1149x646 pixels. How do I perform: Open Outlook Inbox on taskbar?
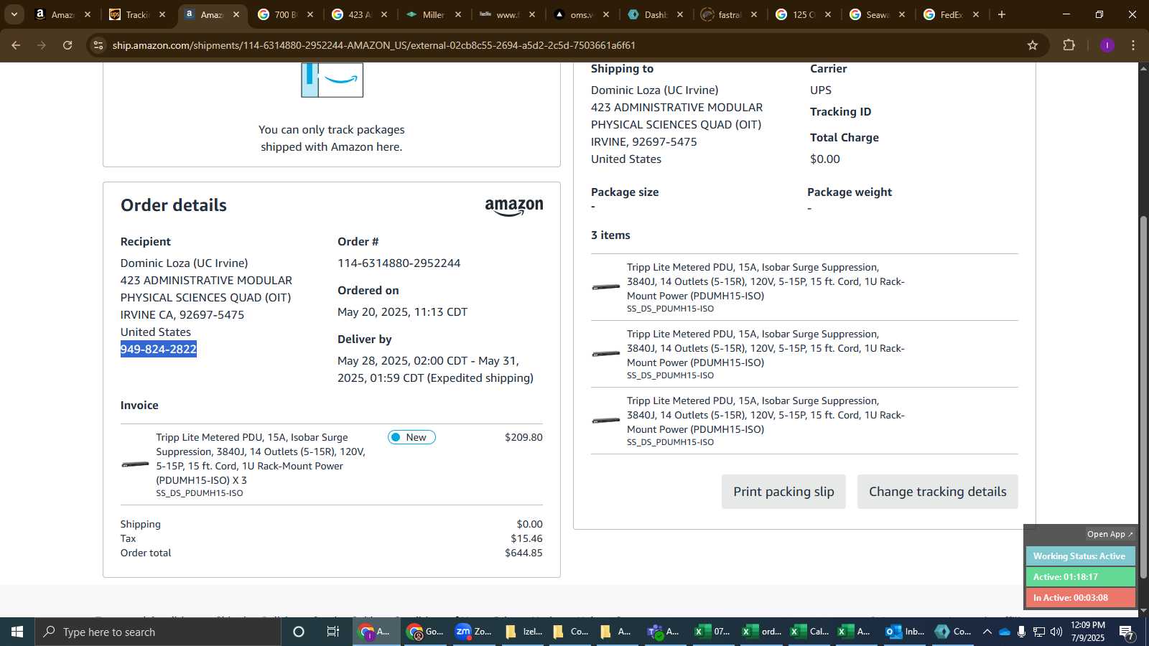point(905,632)
